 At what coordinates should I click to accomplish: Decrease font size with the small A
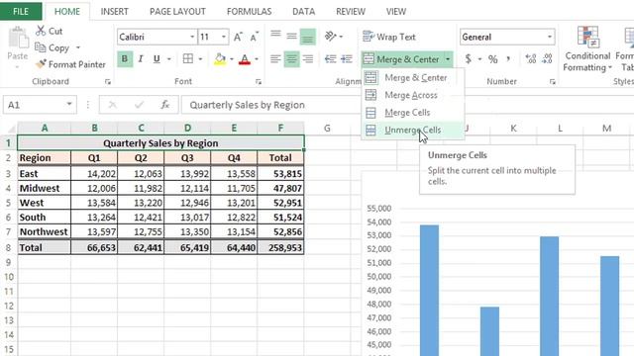[x=254, y=38]
